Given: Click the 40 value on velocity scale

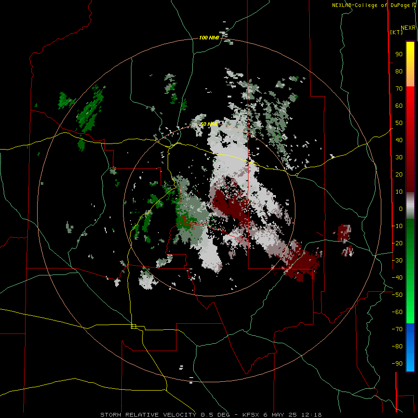Looking at the screenshot, I should coord(399,140).
